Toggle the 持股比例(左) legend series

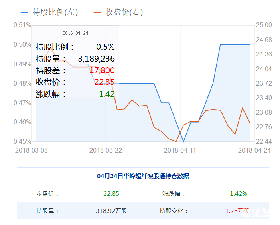point(49,12)
